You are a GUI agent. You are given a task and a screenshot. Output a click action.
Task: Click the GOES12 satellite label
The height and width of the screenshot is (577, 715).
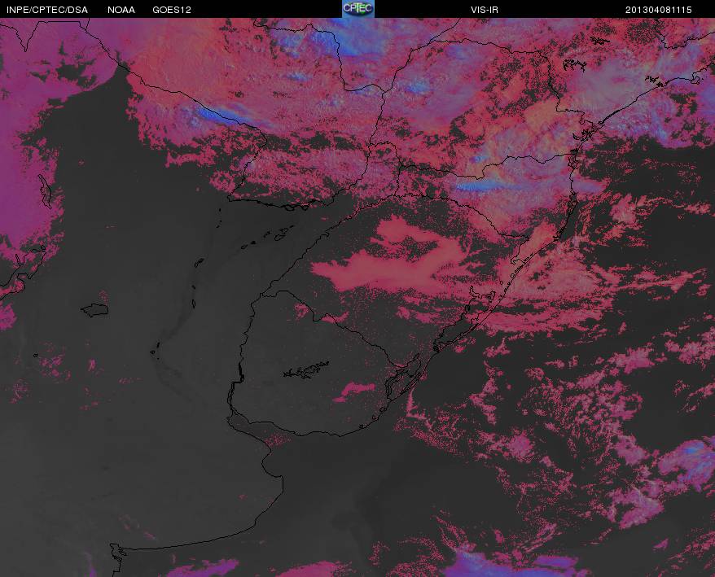172,10
